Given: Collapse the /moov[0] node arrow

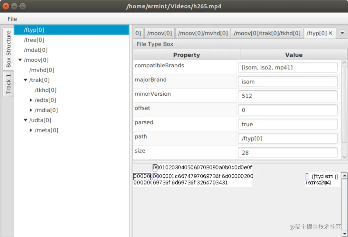Looking at the screenshot, I should click(20, 60).
